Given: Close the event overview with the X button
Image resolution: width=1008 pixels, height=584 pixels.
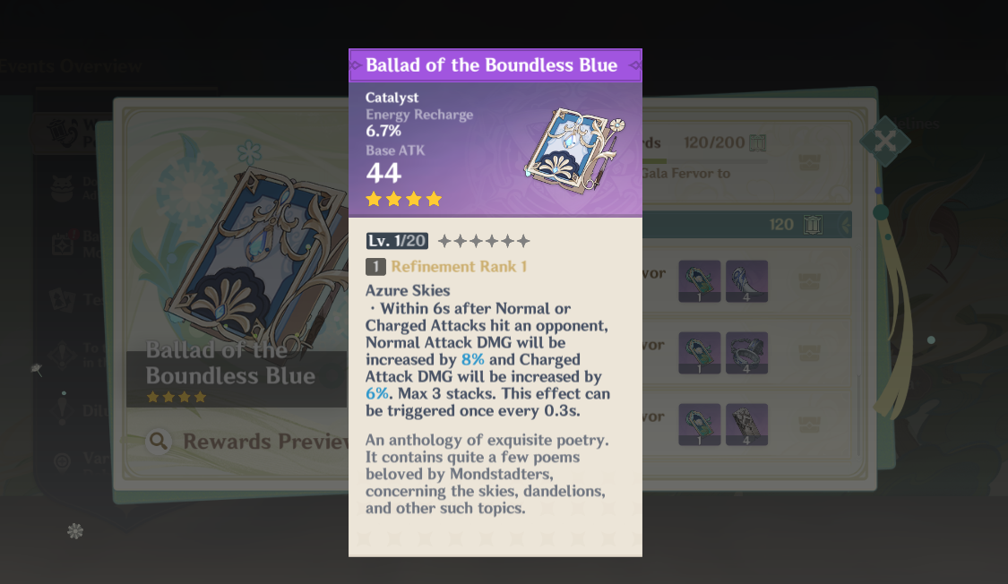Looking at the screenshot, I should tap(884, 142).
